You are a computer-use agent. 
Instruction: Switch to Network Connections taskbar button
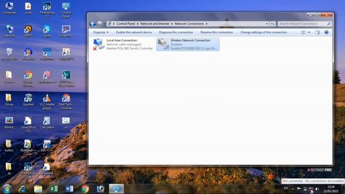click(x=116, y=189)
